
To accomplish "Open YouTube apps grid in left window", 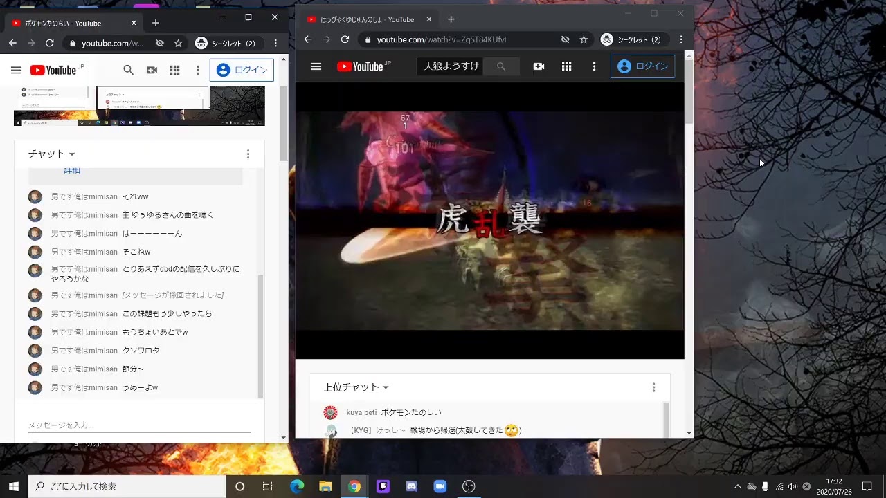I will [x=174, y=70].
